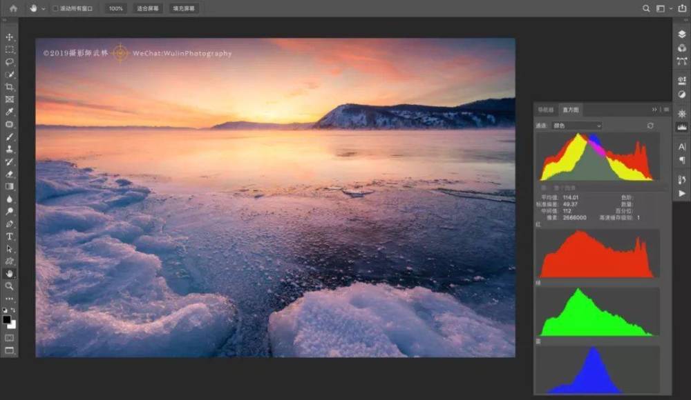The height and width of the screenshot is (400, 691).
Task: Open the Layers panel icon
Action: point(682,34)
